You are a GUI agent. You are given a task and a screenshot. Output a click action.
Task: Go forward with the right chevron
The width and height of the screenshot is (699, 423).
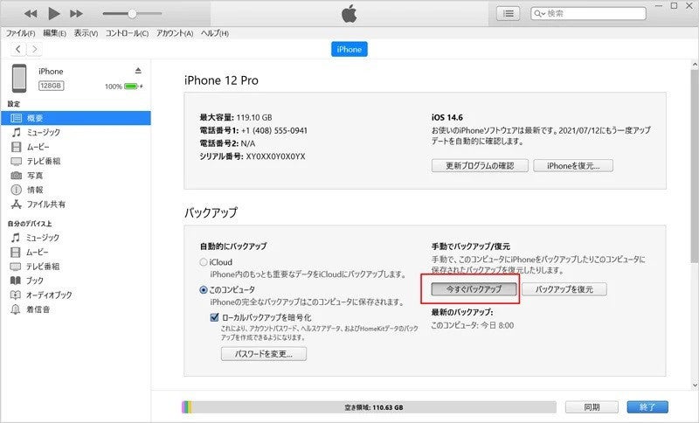(35, 49)
